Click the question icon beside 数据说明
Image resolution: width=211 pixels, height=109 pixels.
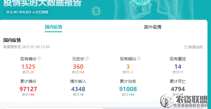point(186,47)
